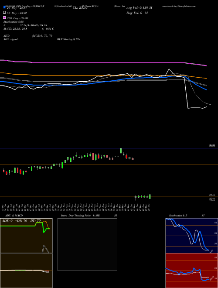This screenshot has height=288, width=218.
Task: Click the 'ADX: 0 +DY: 70 -DY: 70' readout
Action: [x=21, y=221]
